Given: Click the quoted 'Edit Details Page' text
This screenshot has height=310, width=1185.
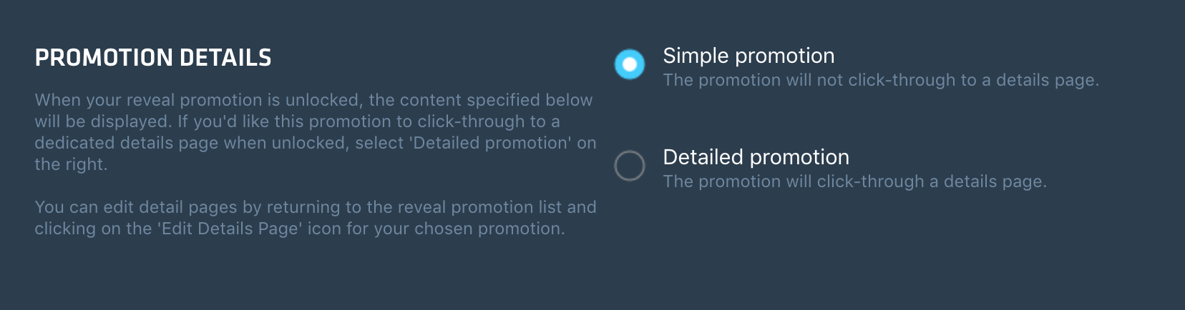Looking at the screenshot, I should [230, 229].
